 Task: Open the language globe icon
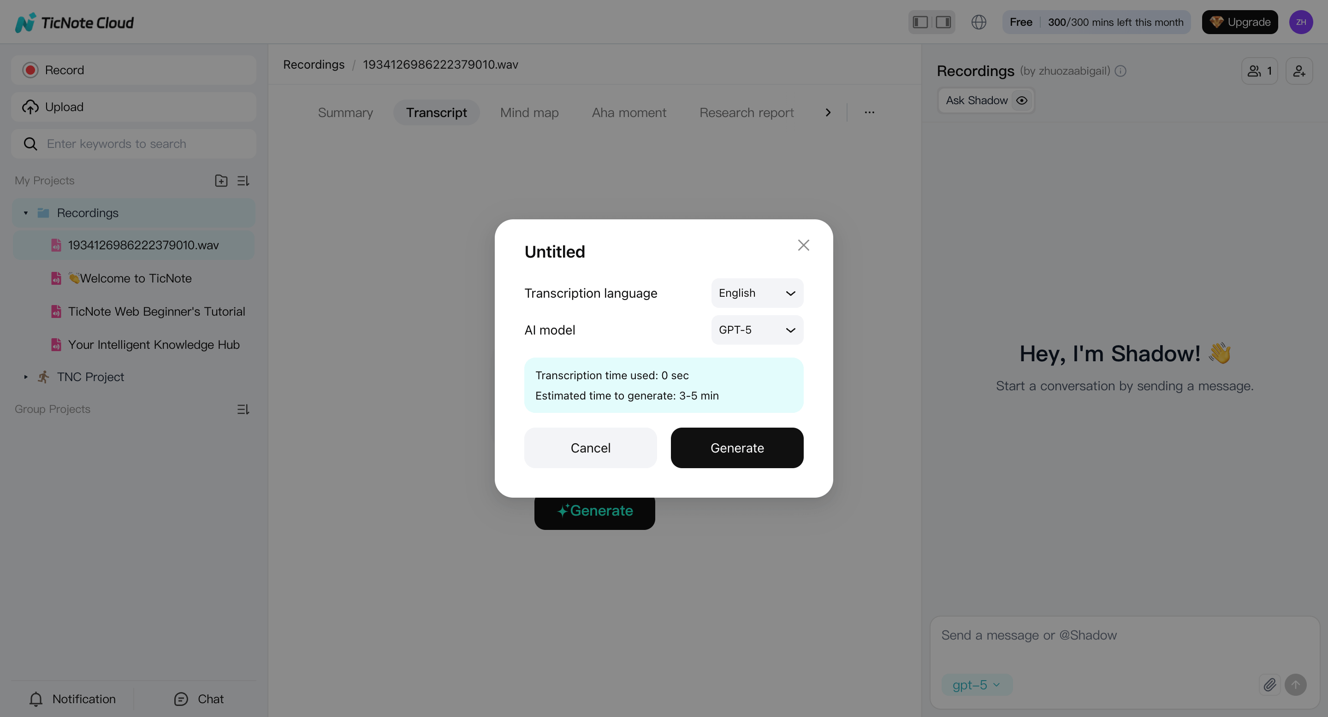pyautogui.click(x=978, y=22)
